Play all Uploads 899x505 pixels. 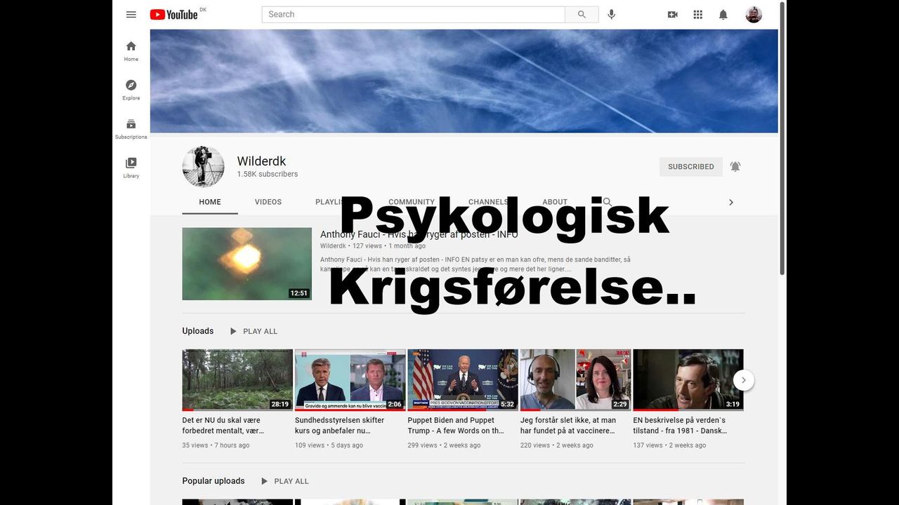[254, 331]
